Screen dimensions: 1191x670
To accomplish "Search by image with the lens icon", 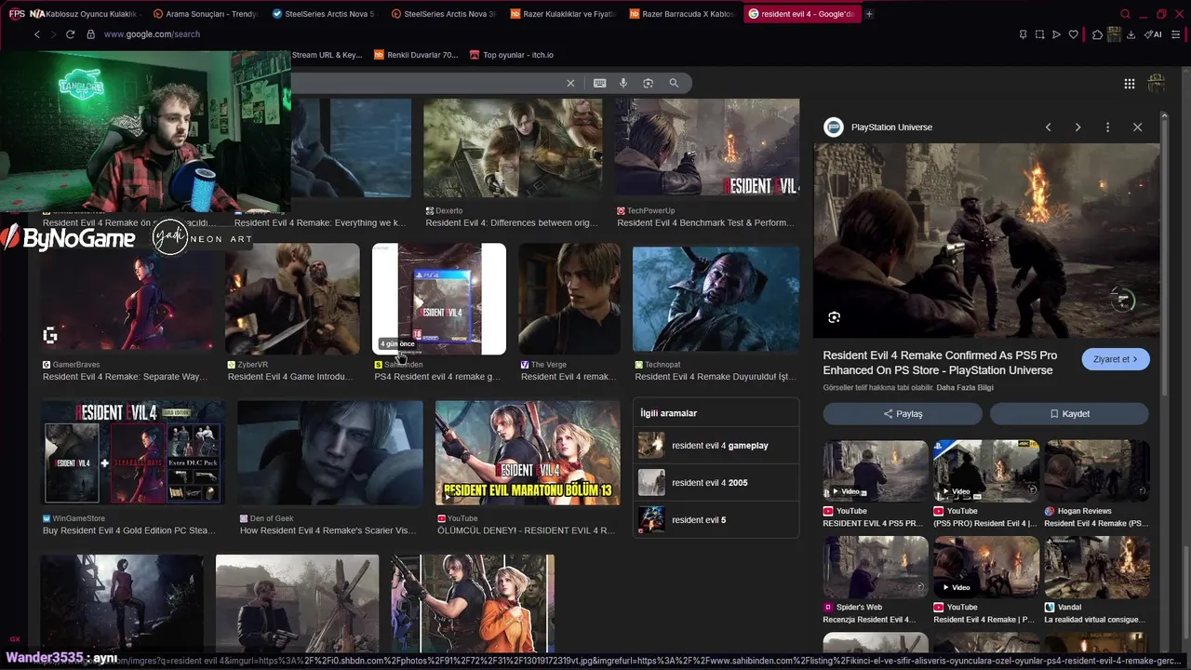I will click(x=649, y=83).
